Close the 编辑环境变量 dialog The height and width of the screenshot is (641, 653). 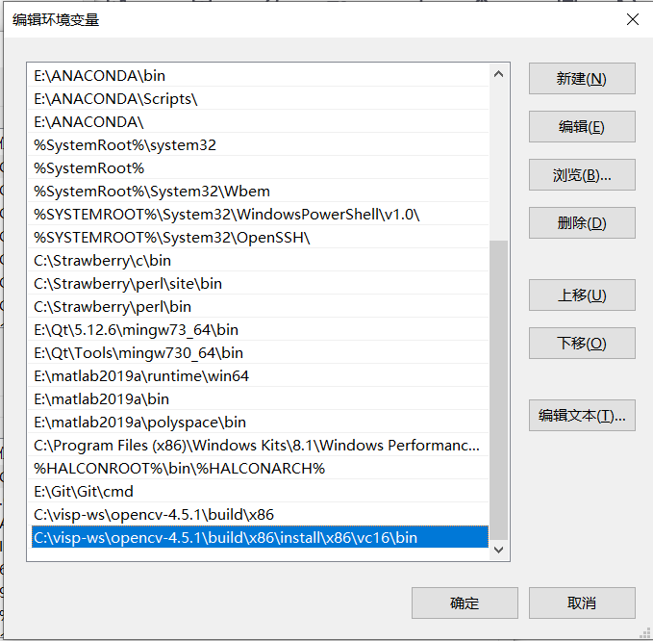(633, 19)
